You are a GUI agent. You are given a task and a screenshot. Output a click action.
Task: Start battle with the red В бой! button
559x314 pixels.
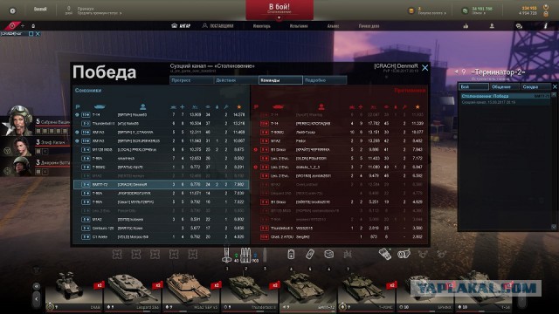coord(279,8)
